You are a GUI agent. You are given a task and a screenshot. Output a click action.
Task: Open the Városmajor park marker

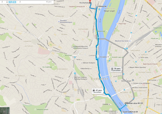click(63, 55)
